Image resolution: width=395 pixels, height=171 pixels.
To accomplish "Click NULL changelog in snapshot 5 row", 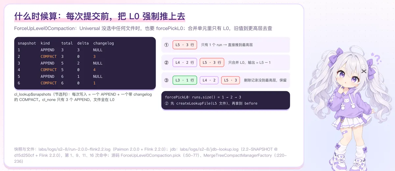I will point(98,76).
